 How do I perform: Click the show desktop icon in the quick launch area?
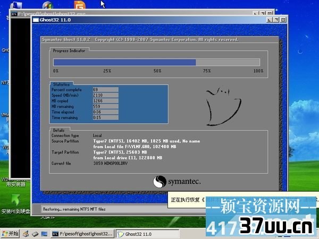[x=44, y=234]
